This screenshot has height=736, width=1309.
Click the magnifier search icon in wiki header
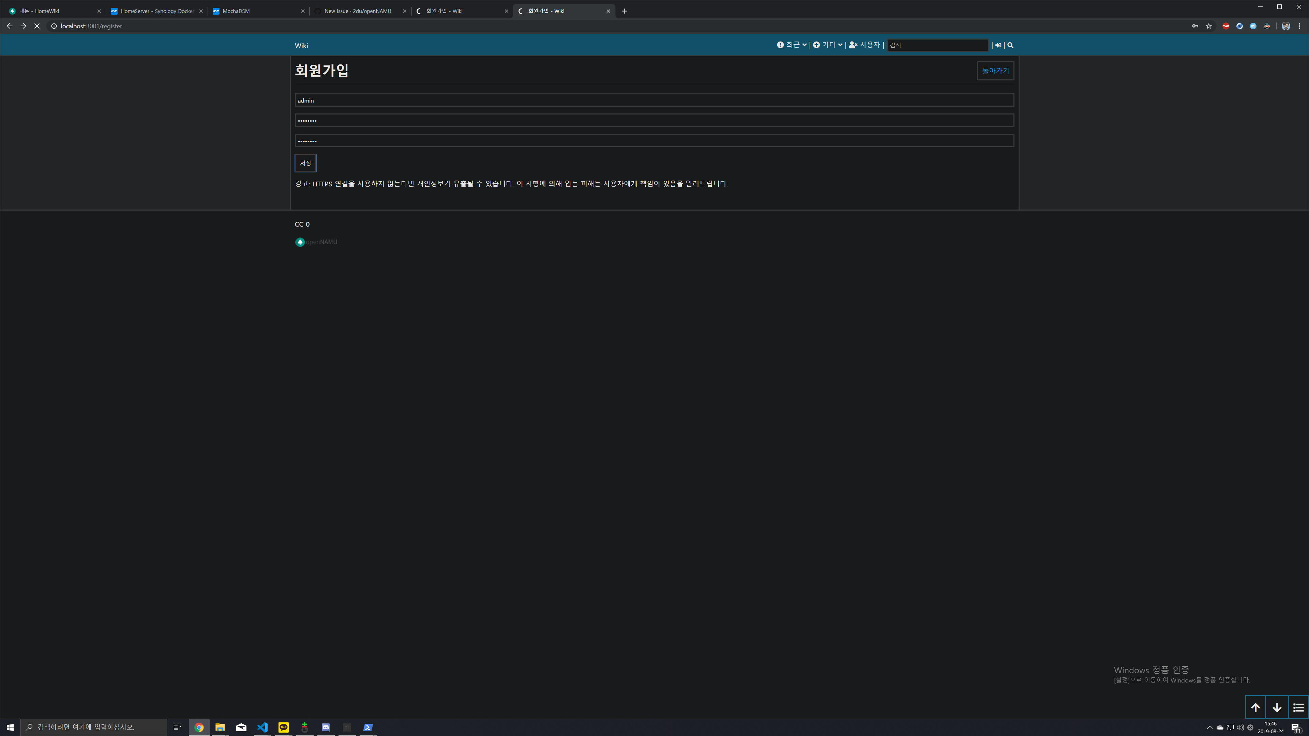1010,45
